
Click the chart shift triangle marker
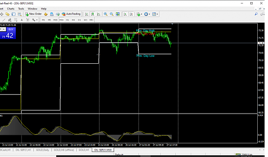click(x=172, y=24)
